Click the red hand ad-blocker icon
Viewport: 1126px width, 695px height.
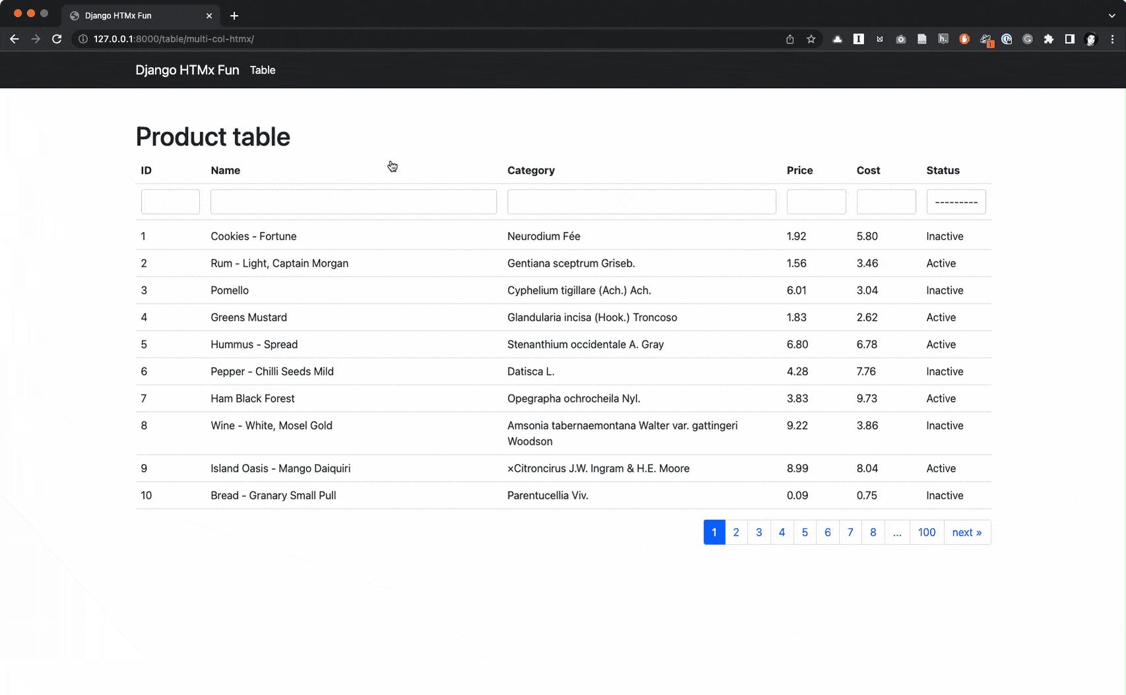(964, 39)
